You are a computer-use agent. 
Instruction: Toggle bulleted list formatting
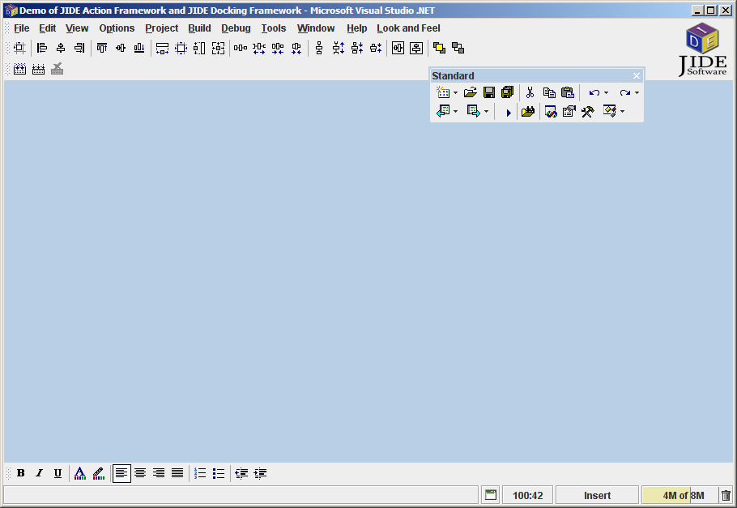[219, 473]
